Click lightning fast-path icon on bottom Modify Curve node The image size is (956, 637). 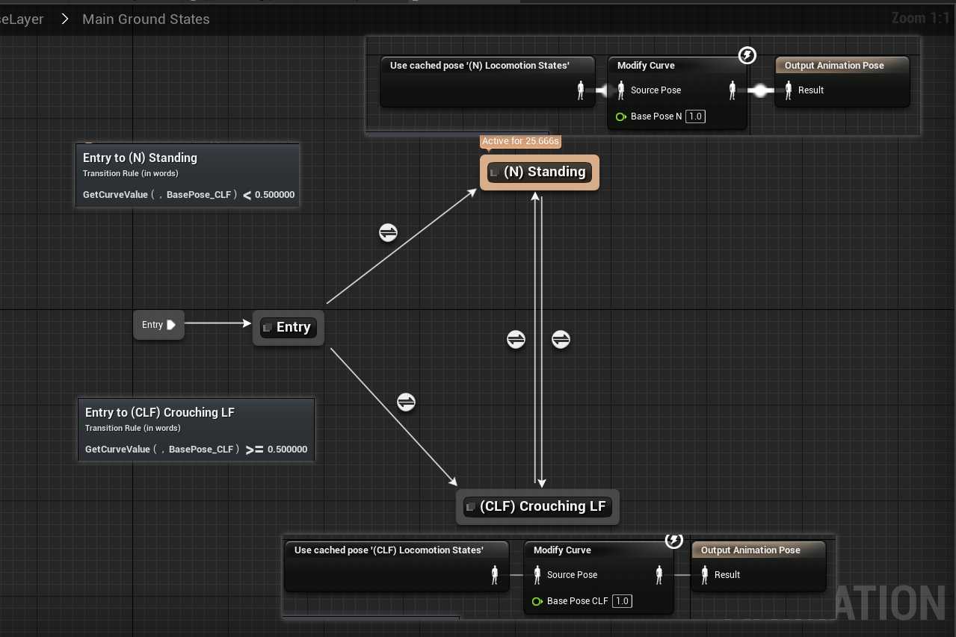point(673,540)
